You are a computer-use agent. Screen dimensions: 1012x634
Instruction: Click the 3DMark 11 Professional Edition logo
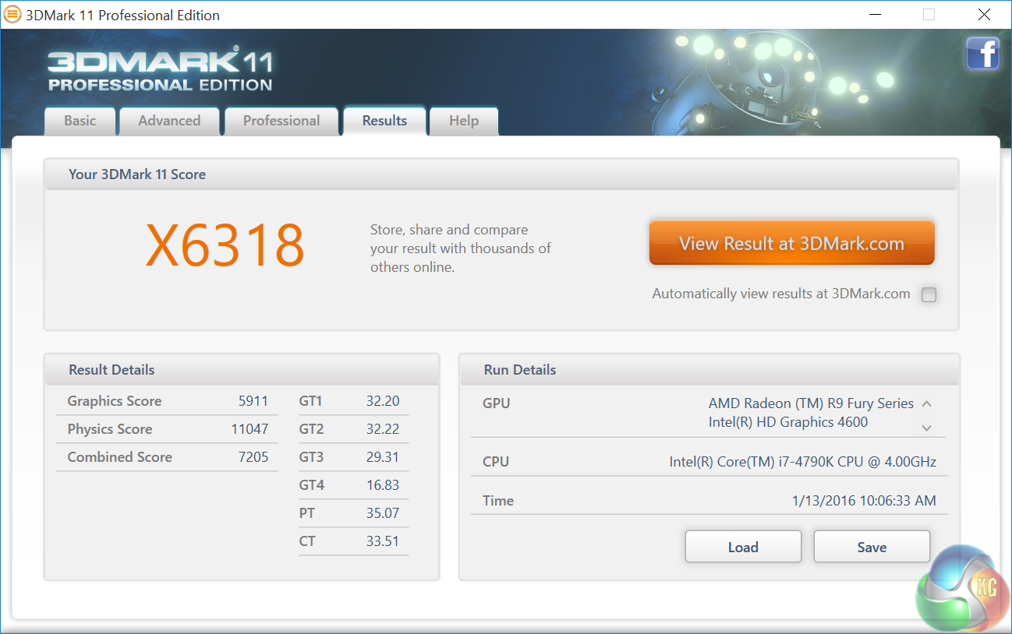(160, 71)
